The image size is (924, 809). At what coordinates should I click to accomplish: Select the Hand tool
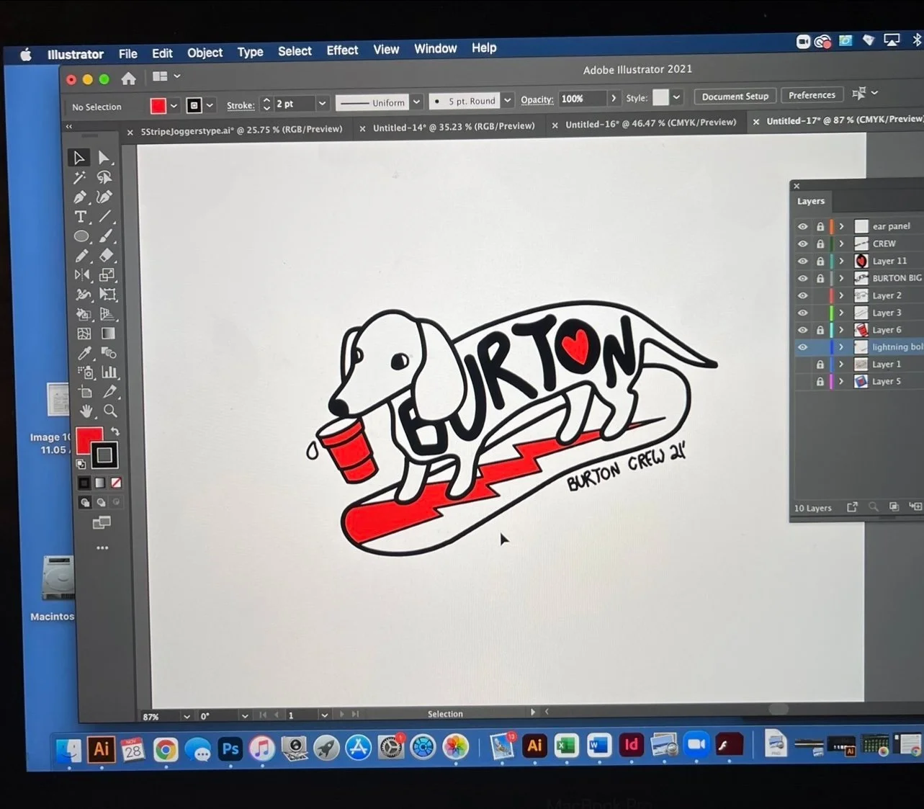pyautogui.click(x=86, y=411)
